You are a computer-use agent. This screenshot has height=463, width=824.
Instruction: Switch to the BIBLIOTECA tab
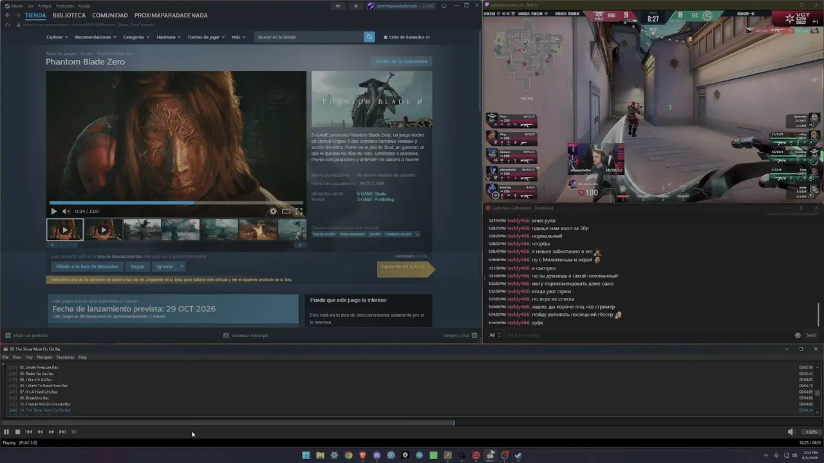point(69,15)
